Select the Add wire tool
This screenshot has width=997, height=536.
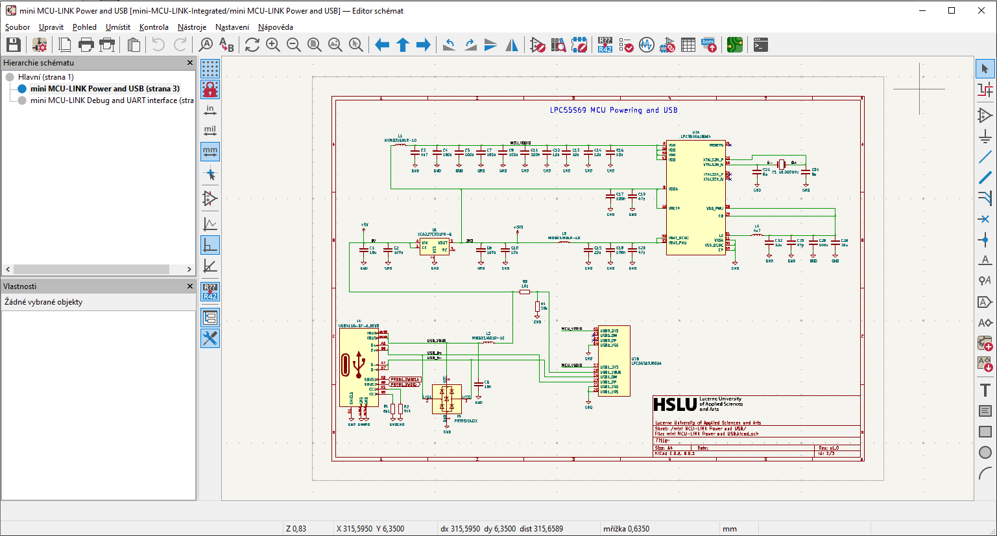[985, 157]
